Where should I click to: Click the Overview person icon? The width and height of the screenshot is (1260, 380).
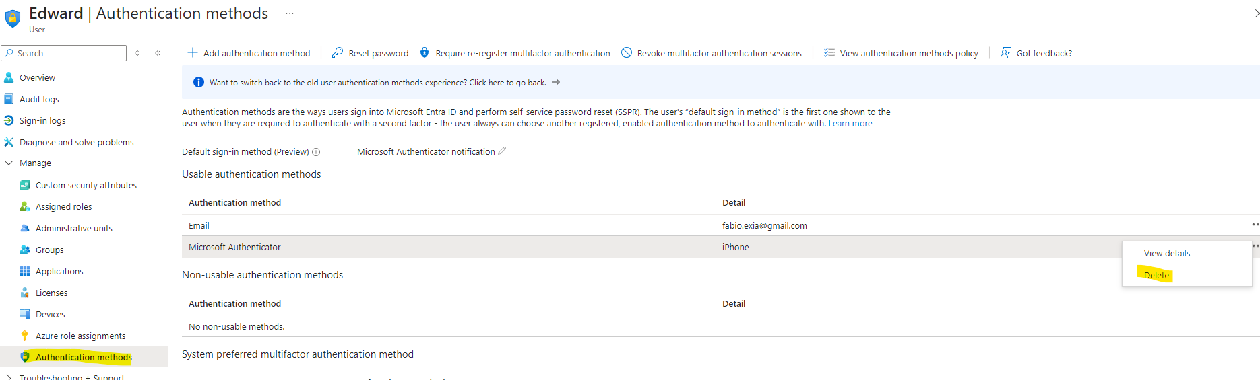click(9, 77)
